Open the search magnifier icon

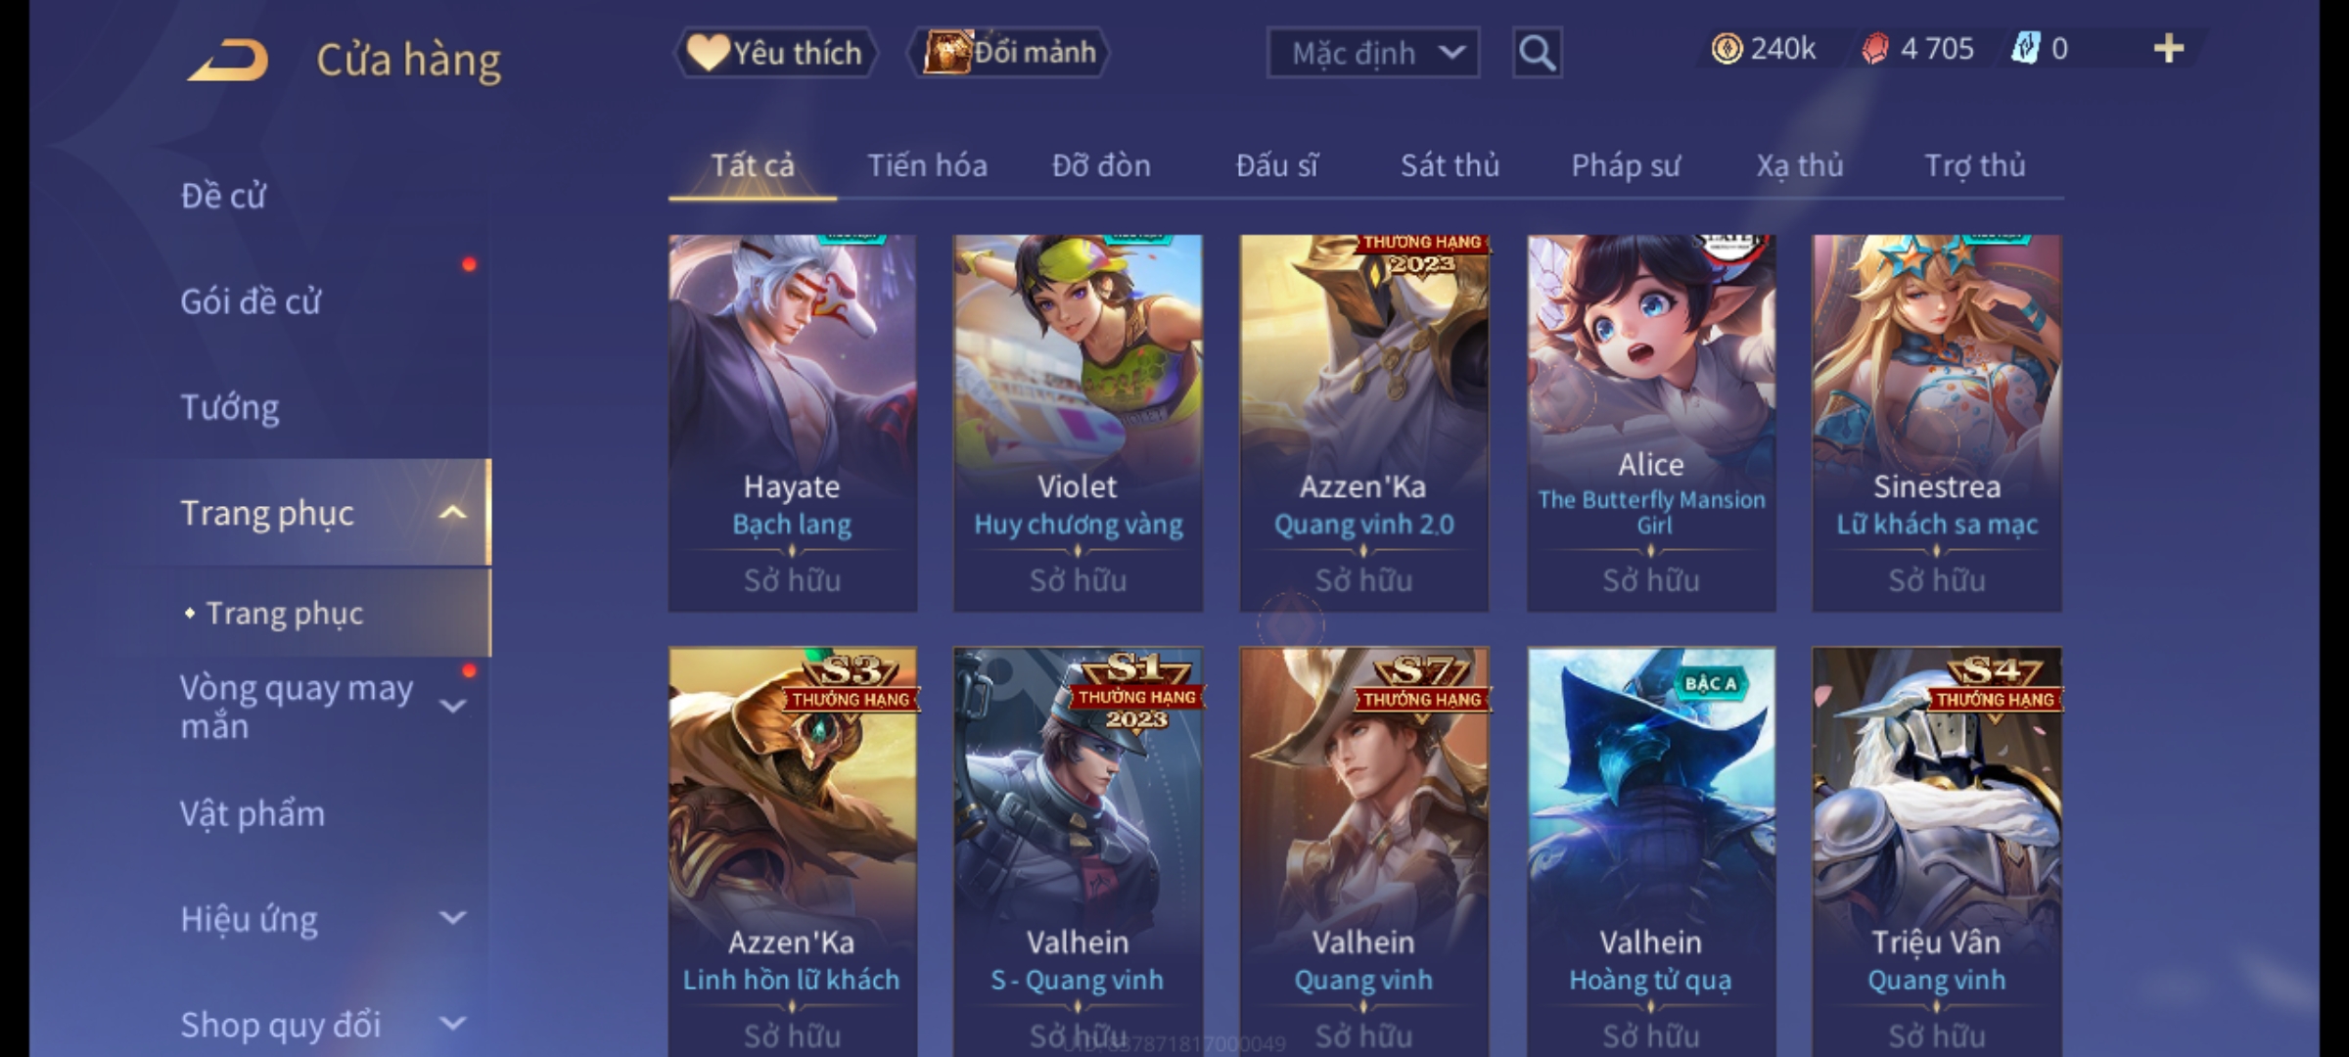pyautogui.click(x=1537, y=53)
